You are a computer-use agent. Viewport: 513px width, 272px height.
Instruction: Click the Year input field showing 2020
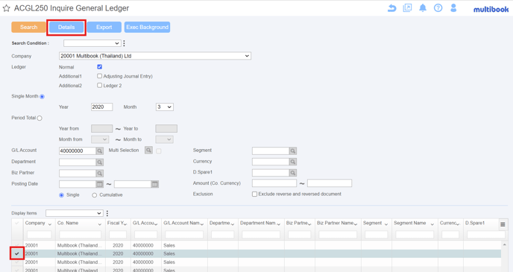[101, 107]
